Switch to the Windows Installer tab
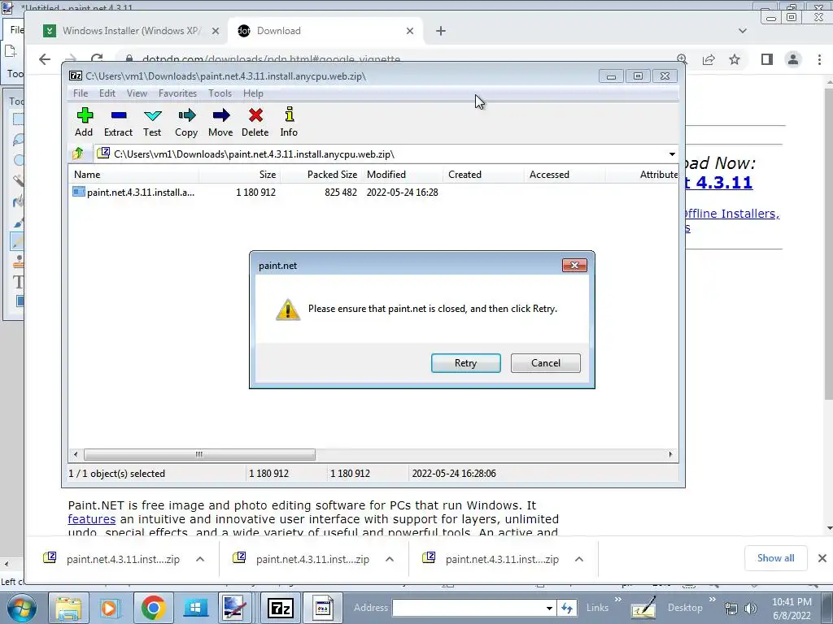The image size is (833, 624). pyautogui.click(x=131, y=31)
